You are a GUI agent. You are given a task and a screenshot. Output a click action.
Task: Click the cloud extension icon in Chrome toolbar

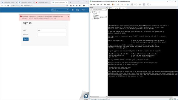[x=74, y=6]
